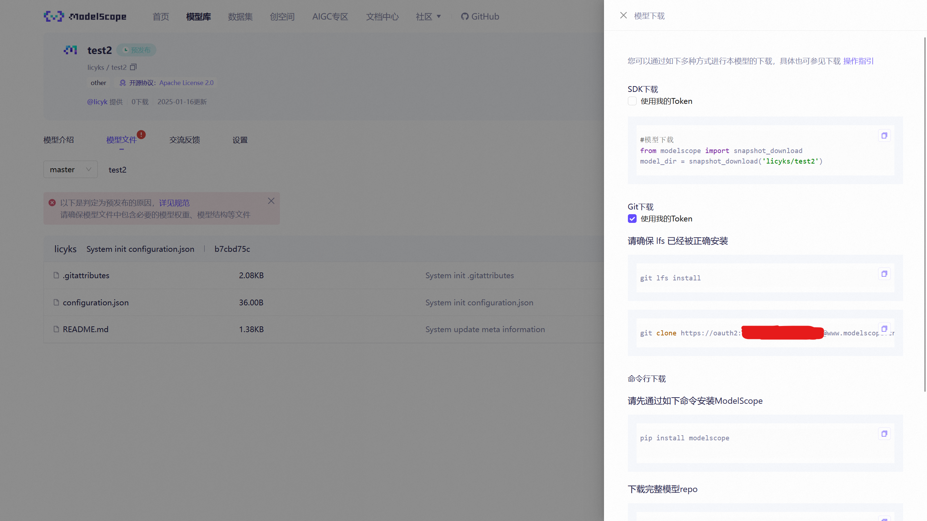Copy the licyks / test2 model path
Screen dimensions: 927x521
click(x=133, y=67)
